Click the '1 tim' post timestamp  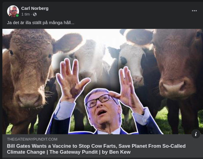tap(26, 14)
